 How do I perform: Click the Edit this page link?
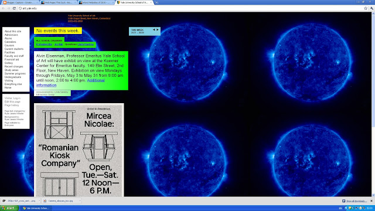point(12,101)
